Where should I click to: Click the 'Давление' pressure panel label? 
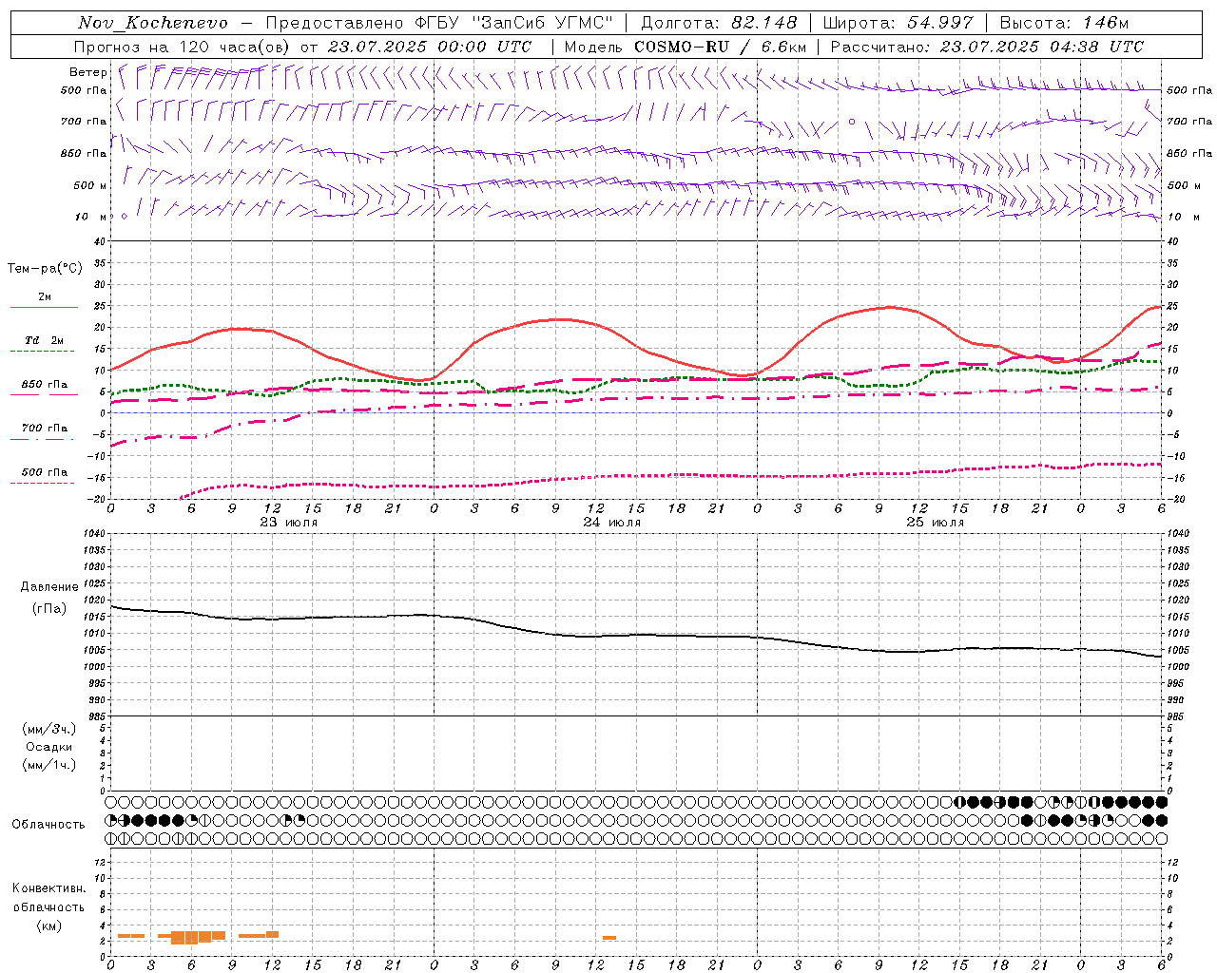[48, 587]
